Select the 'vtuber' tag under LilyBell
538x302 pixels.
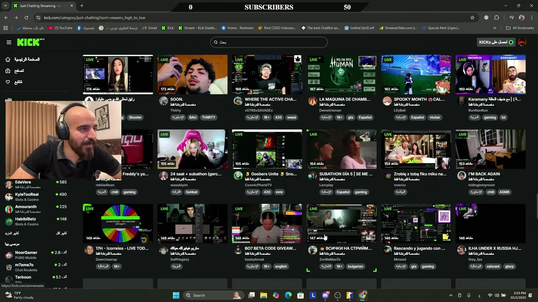coord(435,117)
